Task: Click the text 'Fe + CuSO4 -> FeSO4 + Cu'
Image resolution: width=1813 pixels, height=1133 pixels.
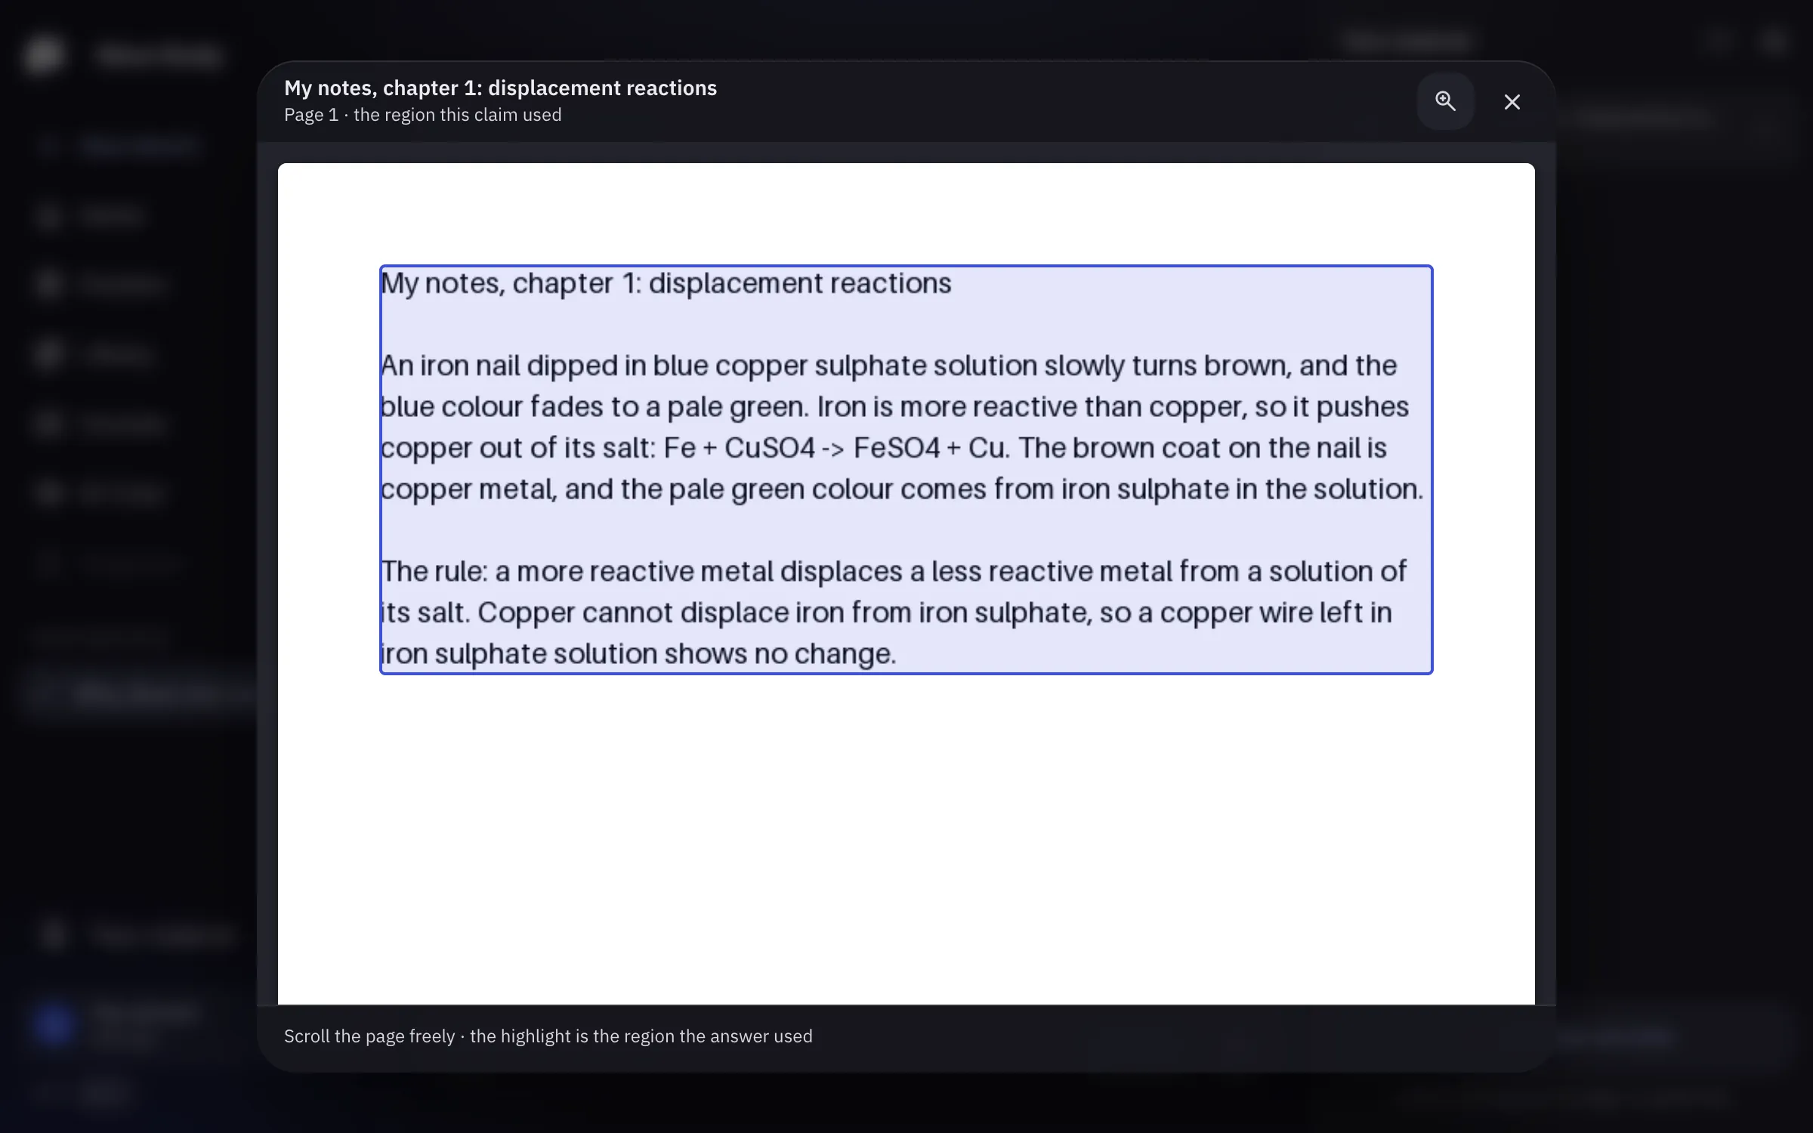Action: (x=835, y=448)
